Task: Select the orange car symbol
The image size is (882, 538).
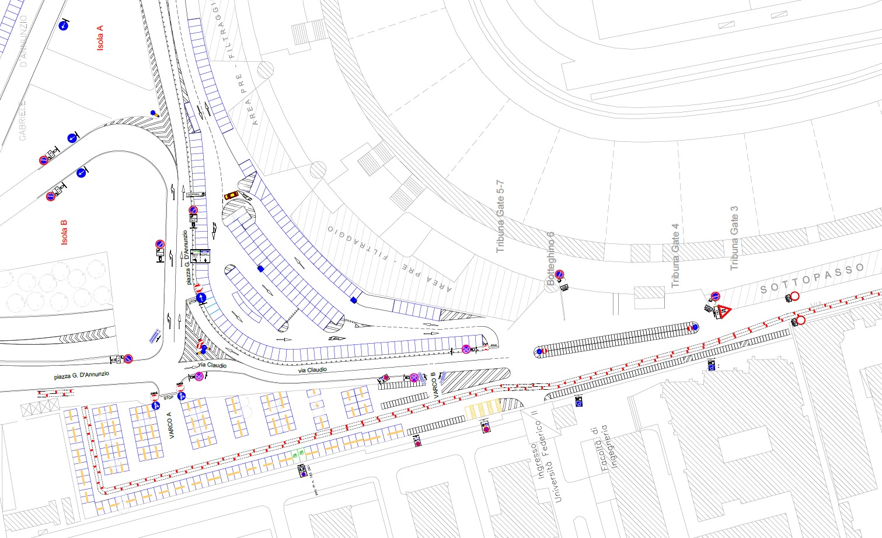Action: coord(231,195)
